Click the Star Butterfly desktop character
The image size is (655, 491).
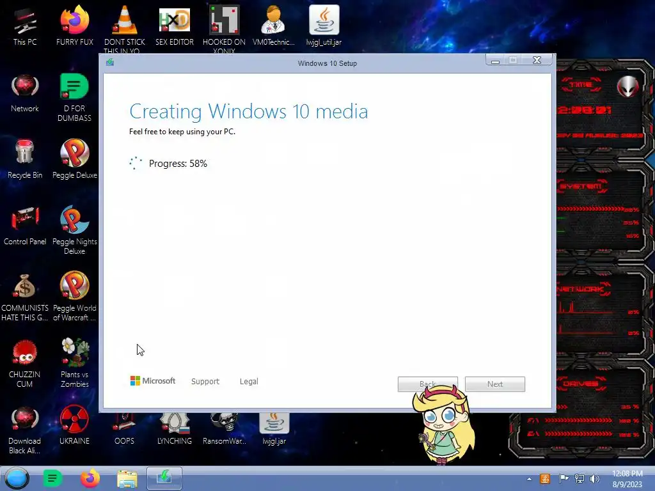tap(443, 424)
